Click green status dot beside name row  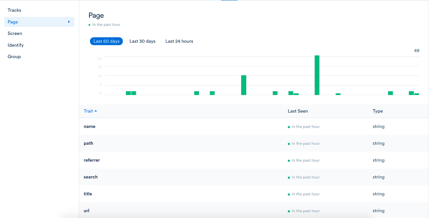[289, 127]
